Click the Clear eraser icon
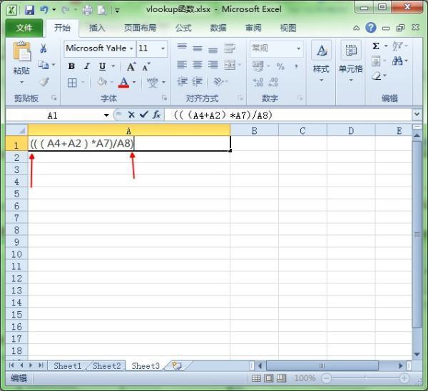This screenshot has height=391, width=428. click(x=377, y=75)
